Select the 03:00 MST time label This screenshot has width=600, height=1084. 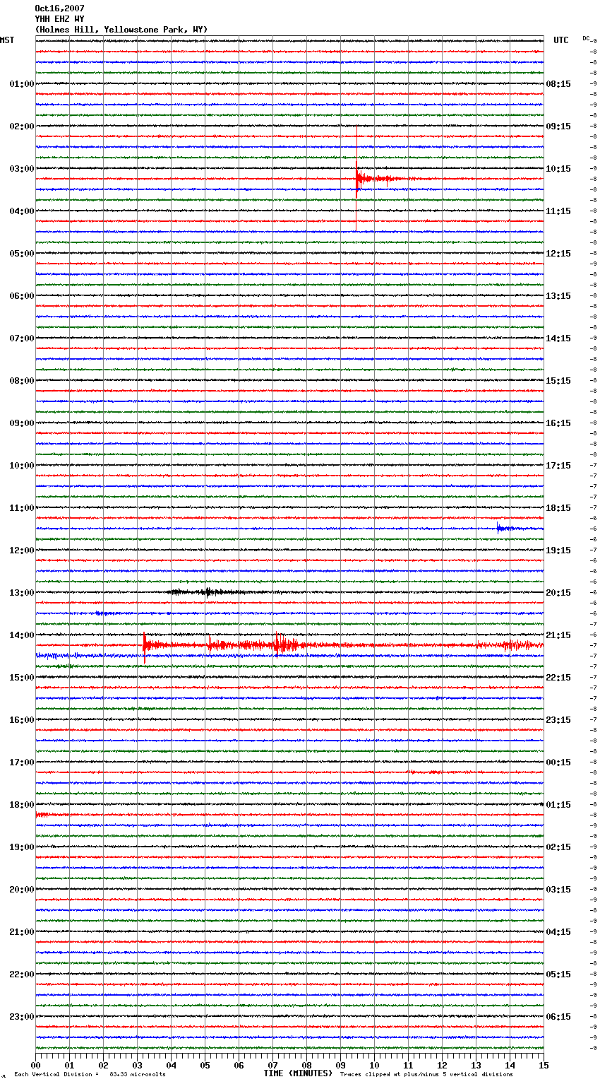(21, 169)
